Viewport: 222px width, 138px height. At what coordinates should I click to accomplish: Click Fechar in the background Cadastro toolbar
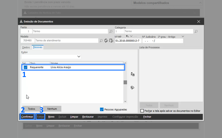[x=78, y=126]
